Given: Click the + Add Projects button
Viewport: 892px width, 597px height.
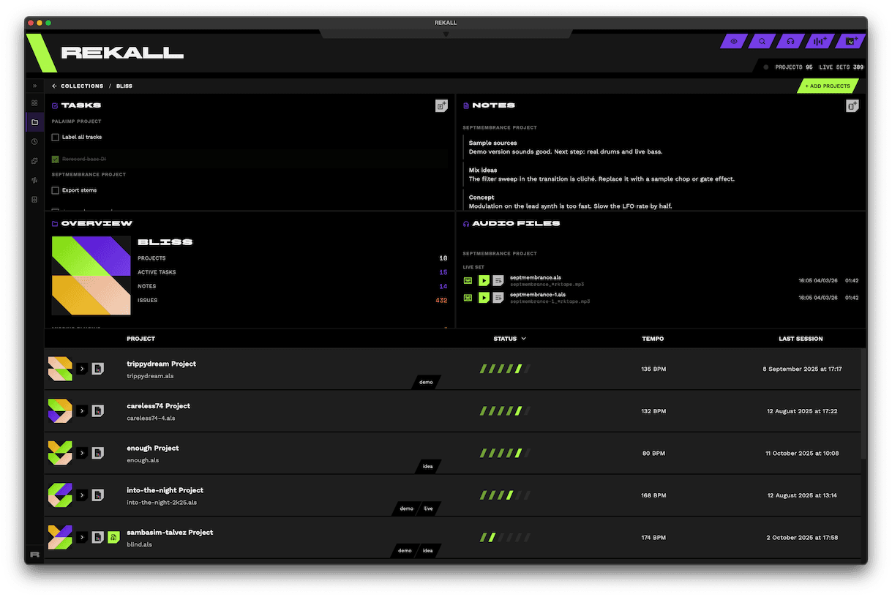Looking at the screenshot, I should point(828,86).
